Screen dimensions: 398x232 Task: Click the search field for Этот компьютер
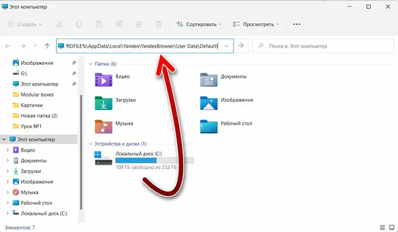pyautogui.click(x=321, y=46)
